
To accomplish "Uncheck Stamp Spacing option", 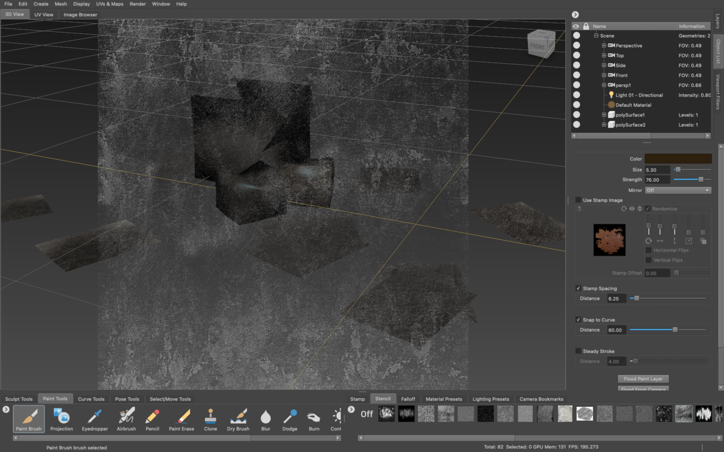I will point(578,288).
